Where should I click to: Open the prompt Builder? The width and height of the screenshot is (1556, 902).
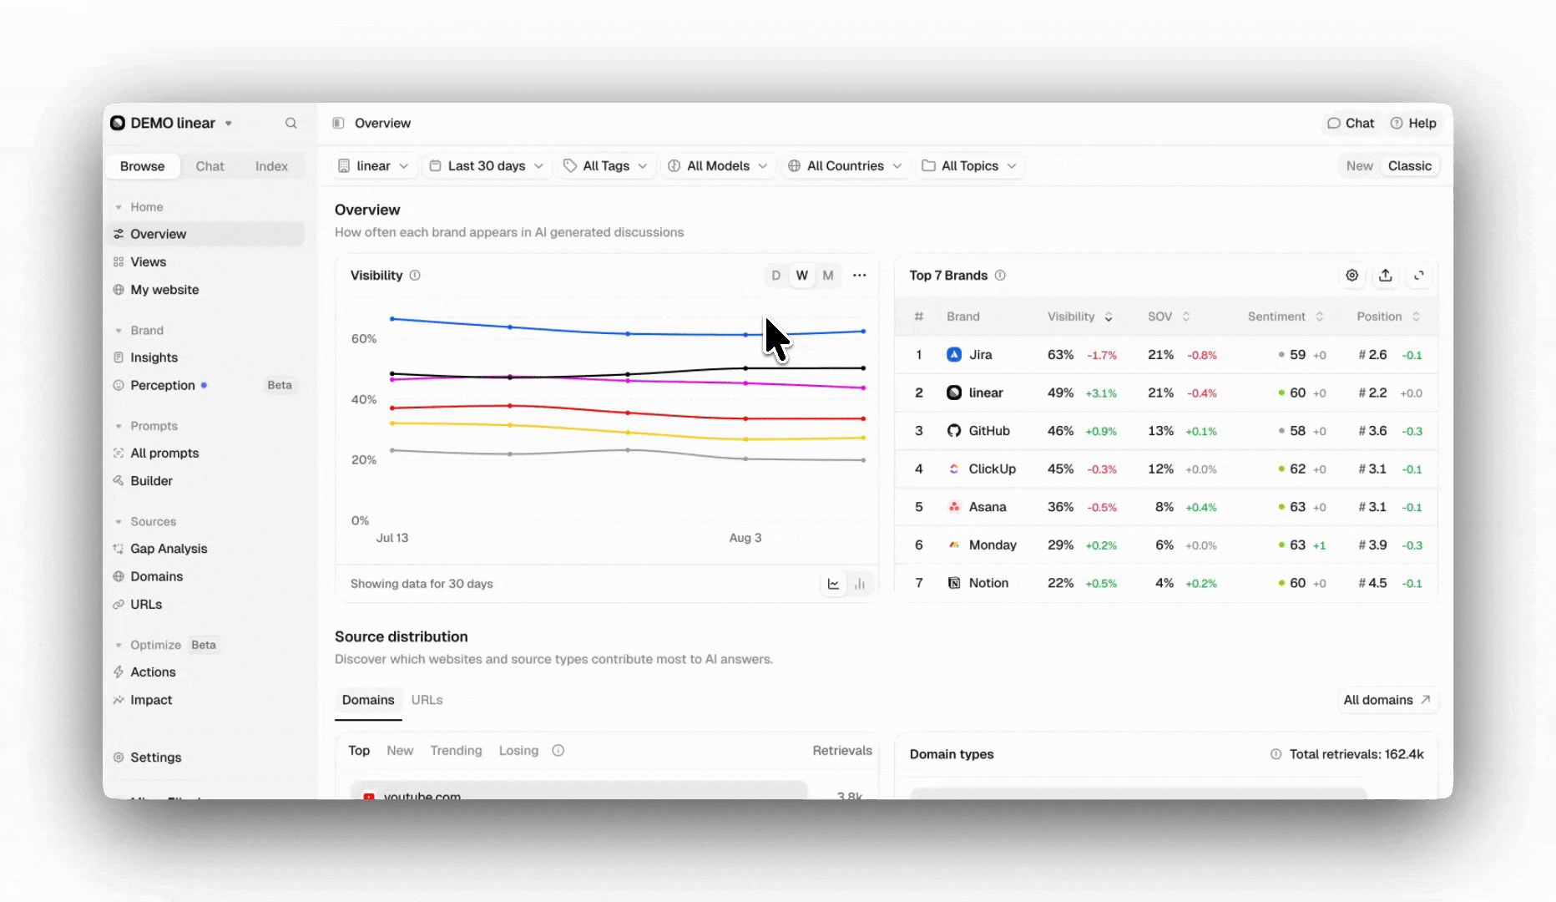pos(151,481)
